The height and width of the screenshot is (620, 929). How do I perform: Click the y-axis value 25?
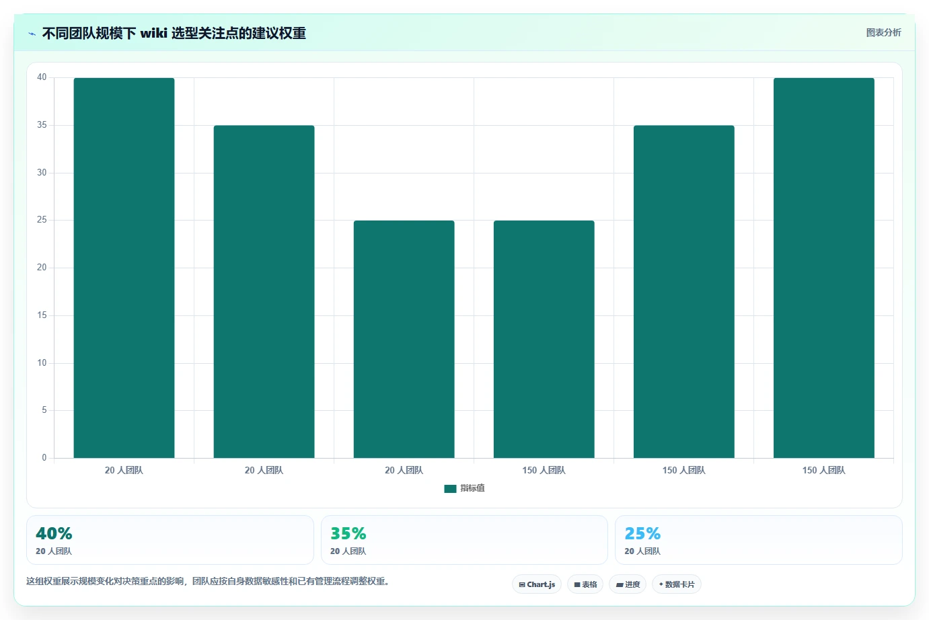pos(42,220)
